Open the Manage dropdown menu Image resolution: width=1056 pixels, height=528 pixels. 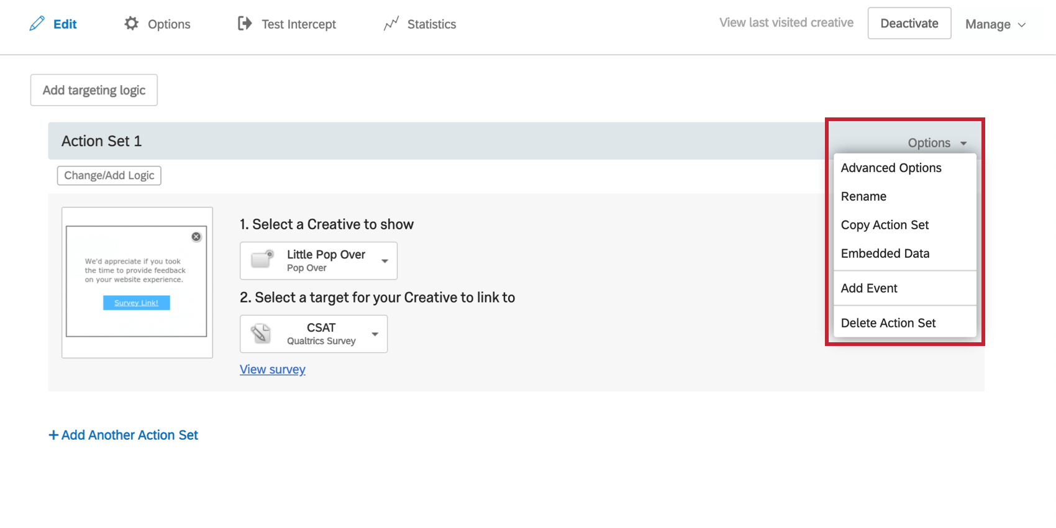[x=995, y=24]
